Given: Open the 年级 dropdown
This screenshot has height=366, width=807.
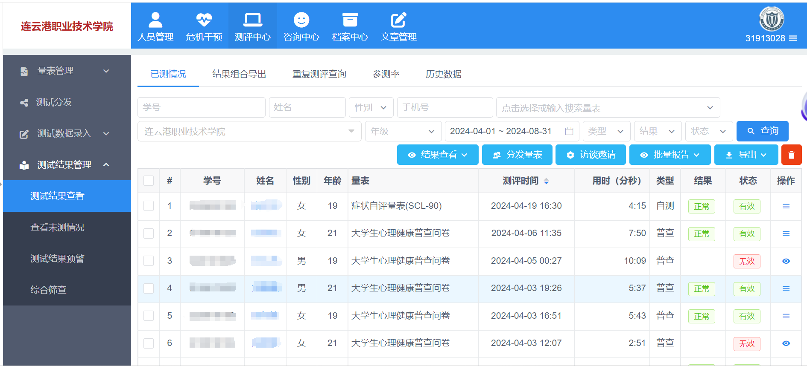Looking at the screenshot, I should 403,131.
